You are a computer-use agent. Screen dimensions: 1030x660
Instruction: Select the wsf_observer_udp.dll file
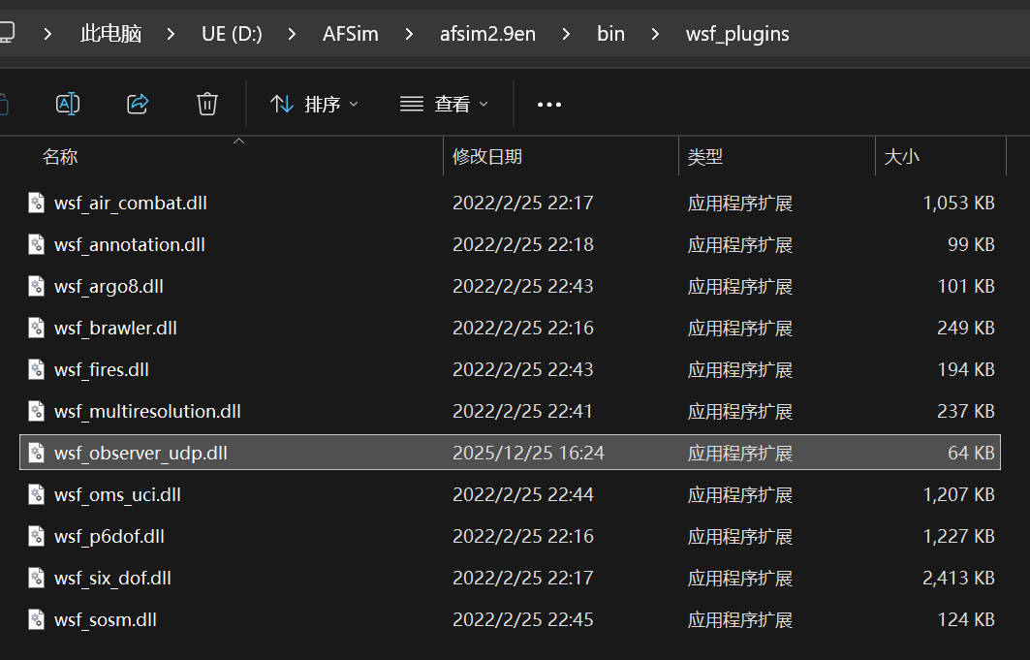(141, 454)
